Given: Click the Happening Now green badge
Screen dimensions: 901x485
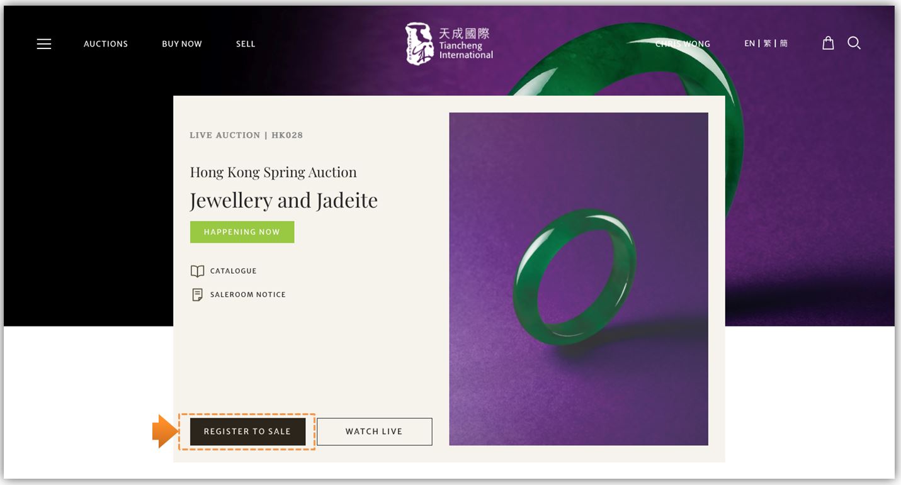Looking at the screenshot, I should pyautogui.click(x=242, y=232).
